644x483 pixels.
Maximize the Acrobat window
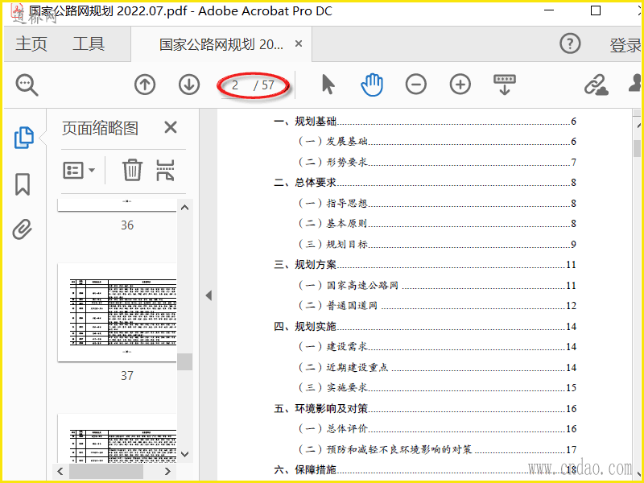point(596,10)
